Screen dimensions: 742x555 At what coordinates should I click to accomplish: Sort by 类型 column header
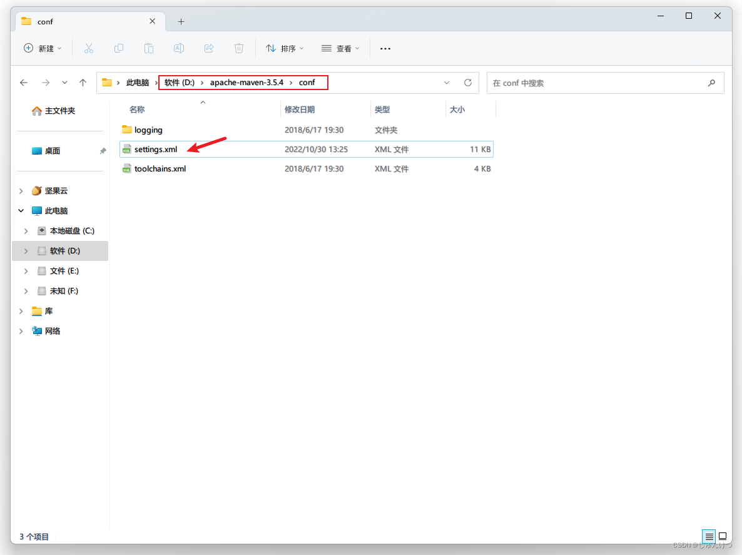pyautogui.click(x=382, y=109)
